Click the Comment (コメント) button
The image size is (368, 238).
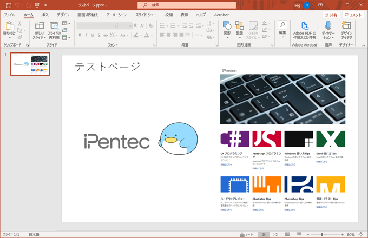(353, 15)
